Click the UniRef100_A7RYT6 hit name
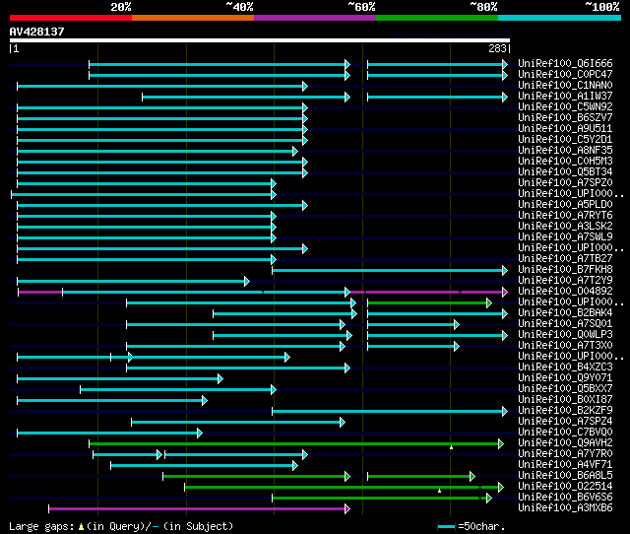This screenshot has height=534, width=630. coord(565,216)
